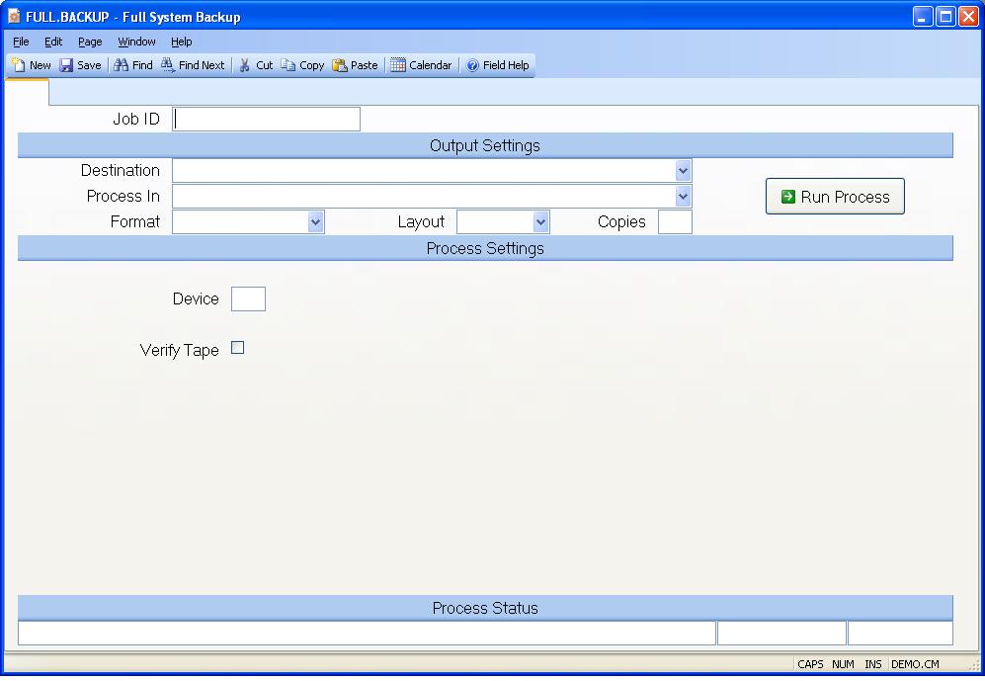Open Field Help from the toolbar

(x=472, y=65)
